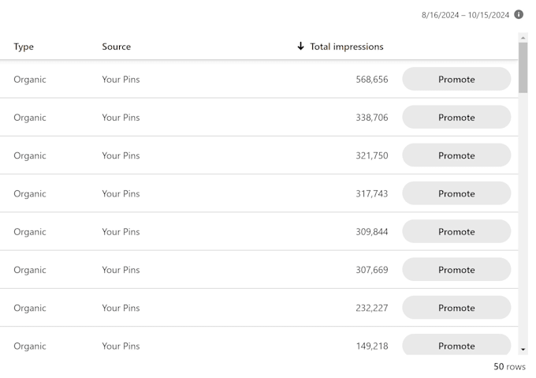536x378 pixels.
Task: Click the date range 8/16/2024 – 10/15/2024
Action: tap(465, 15)
